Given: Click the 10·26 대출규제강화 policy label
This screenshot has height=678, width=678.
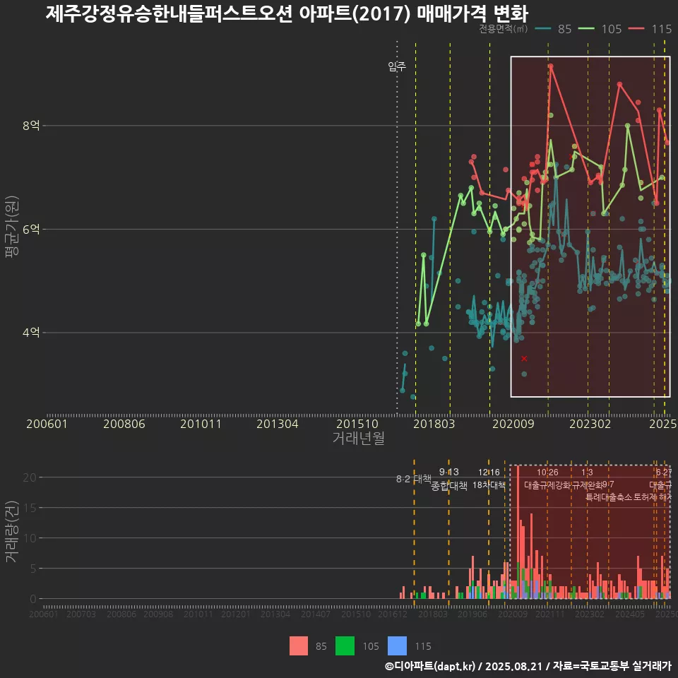Looking at the screenshot, I should [x=547, y=479].
